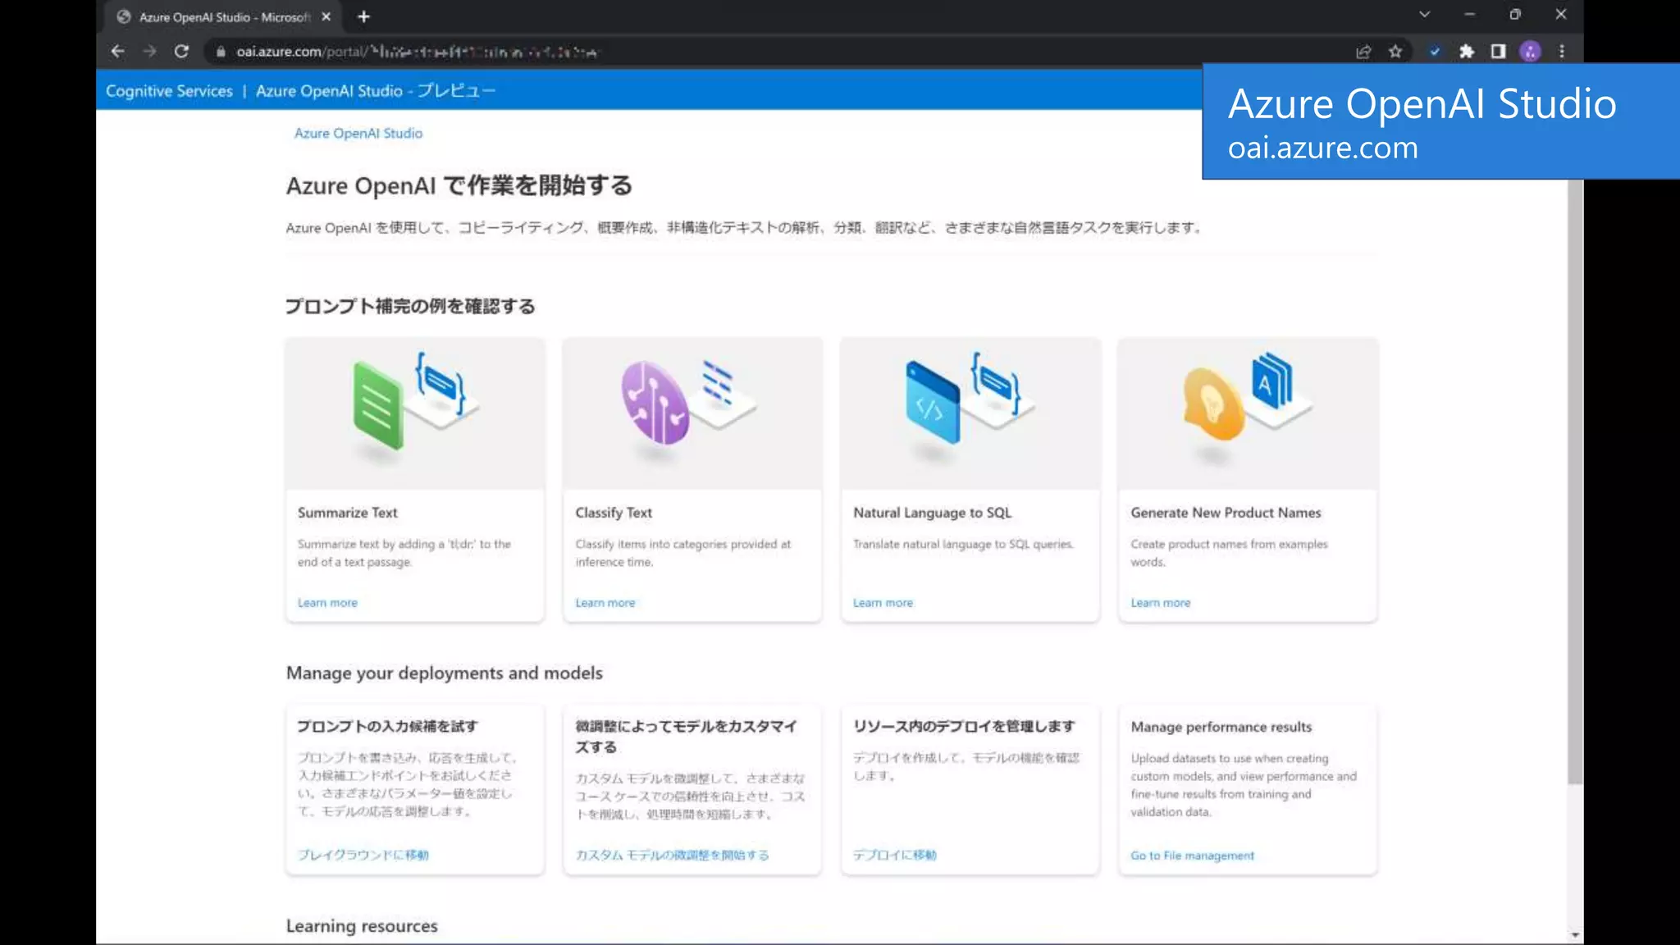This screenshot has width=1680, height=945.
Task: Open the Go to File management link
Action: (x=1193, y=856)
